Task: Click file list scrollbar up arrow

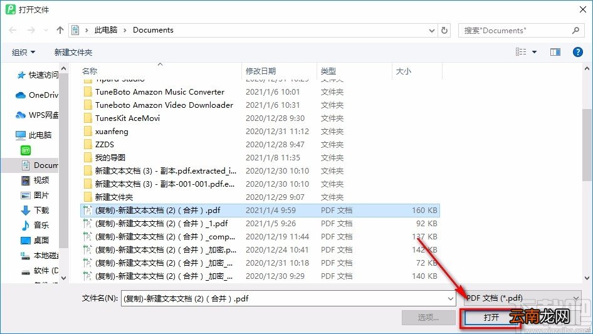Action: (x=587, y=69)
